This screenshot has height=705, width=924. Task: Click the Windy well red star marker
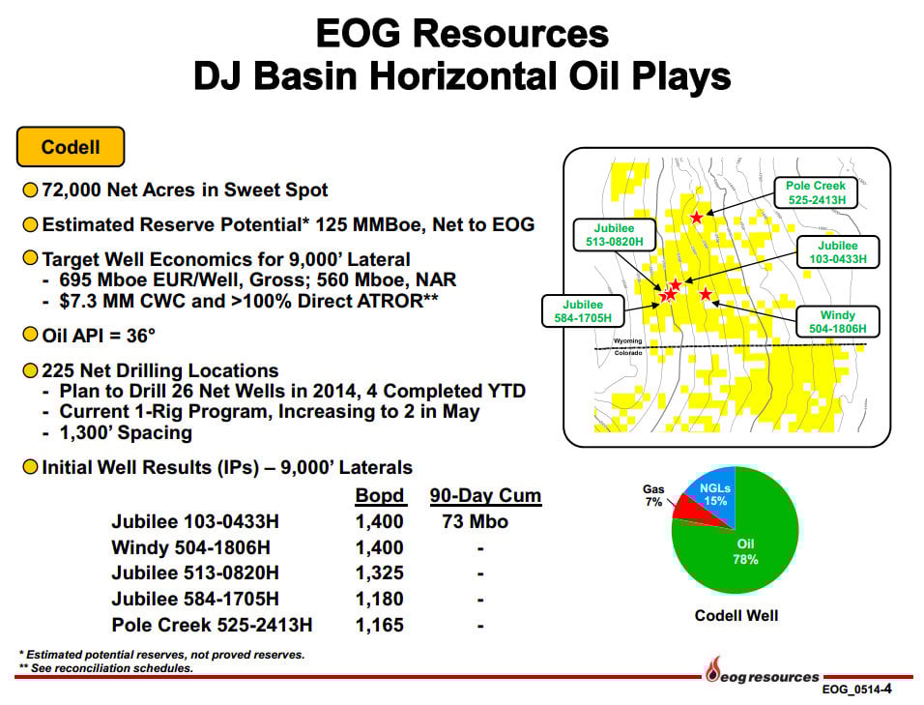[706, 294]
